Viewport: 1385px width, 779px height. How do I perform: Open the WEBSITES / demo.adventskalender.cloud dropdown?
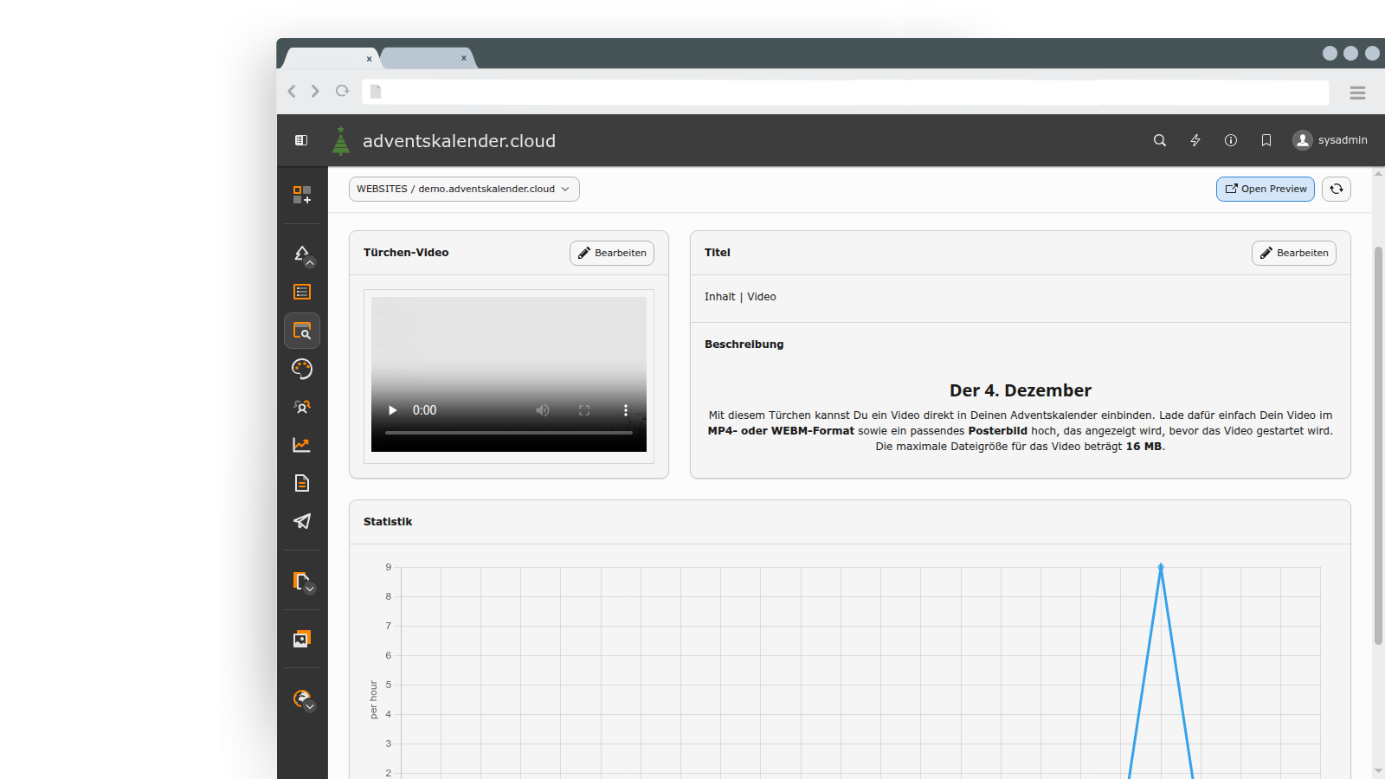pyautogui.click(x=464, y=189)
